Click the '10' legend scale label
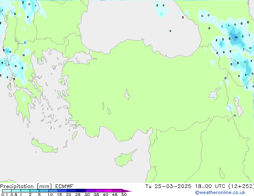This screenshot has height=196, width=254. click(x=50, y=194)
